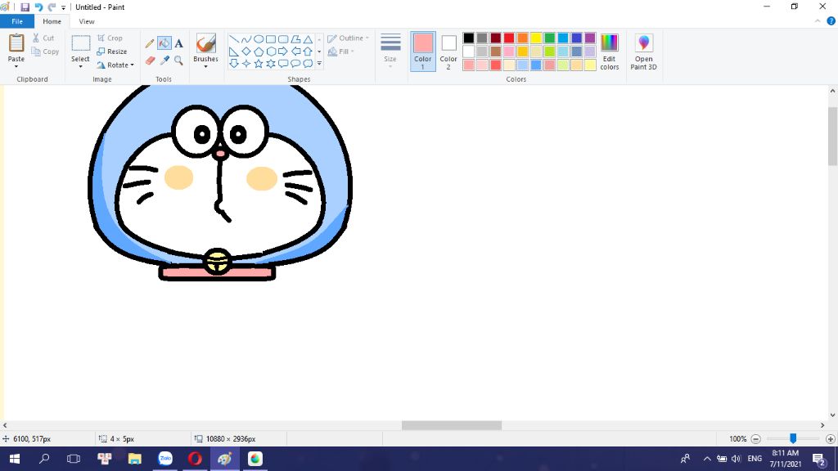Viewport: 838px width, 471px height.
Task: Open the Brushes tool
Action: [205, 44]
